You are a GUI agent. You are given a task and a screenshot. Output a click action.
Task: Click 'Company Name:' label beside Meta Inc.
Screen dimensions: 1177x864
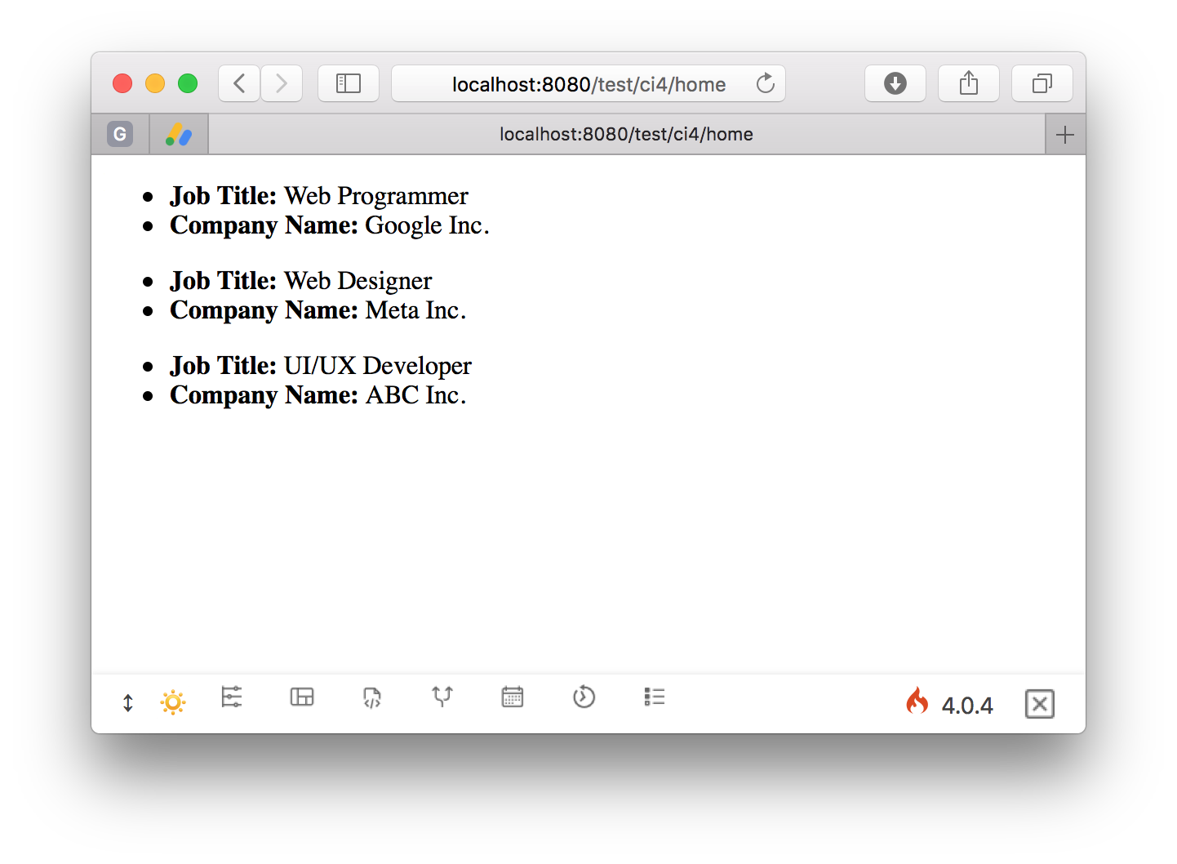[x=264, y=310]
